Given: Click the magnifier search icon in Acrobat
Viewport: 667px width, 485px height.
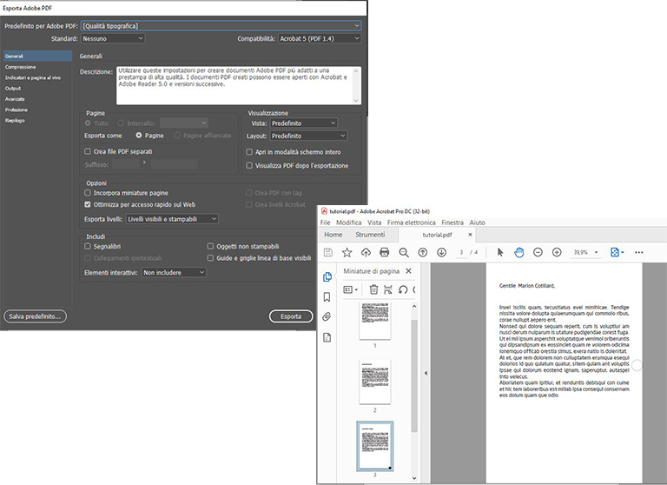Looking at the screenshot, I should 404,253.
